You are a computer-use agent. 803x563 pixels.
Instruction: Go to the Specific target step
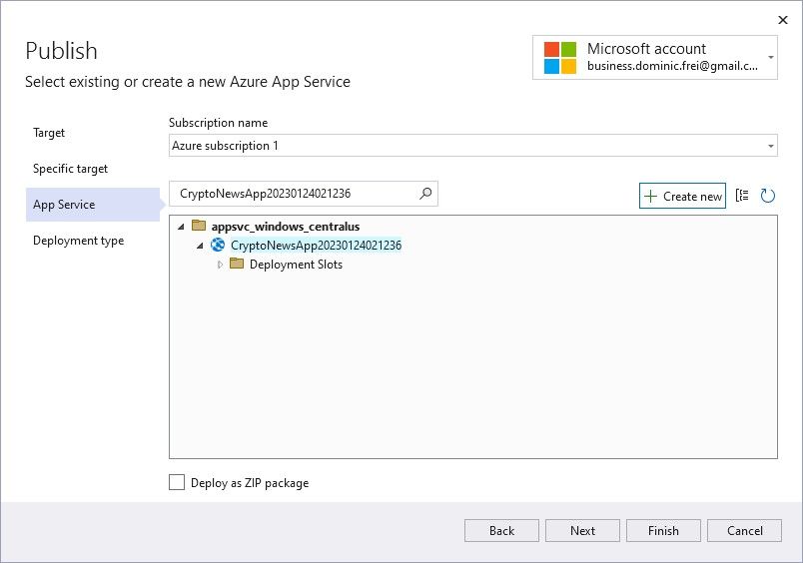pyautogui.click(x=70, y=169)
